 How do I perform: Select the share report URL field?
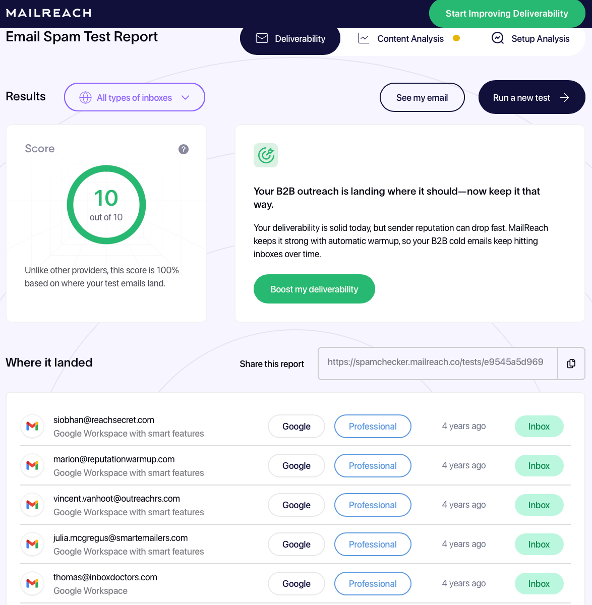click(438, 363)
